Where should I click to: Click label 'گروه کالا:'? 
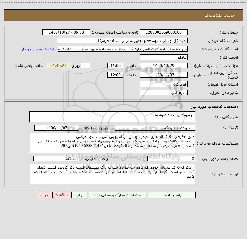(x=230, y=128)
